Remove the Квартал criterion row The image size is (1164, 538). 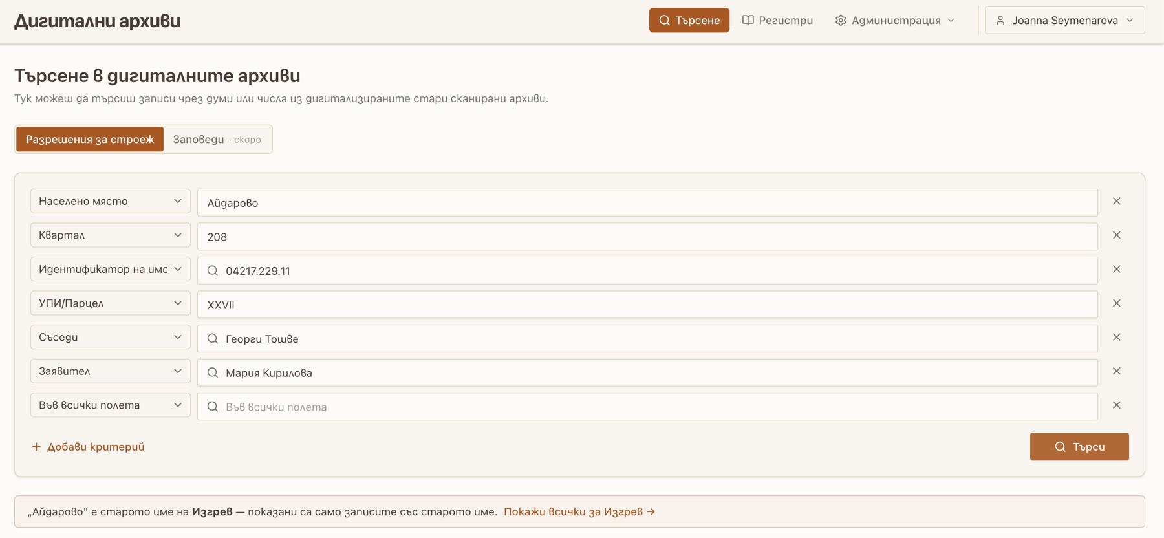pyautogui.click(x=1116, y=235)
